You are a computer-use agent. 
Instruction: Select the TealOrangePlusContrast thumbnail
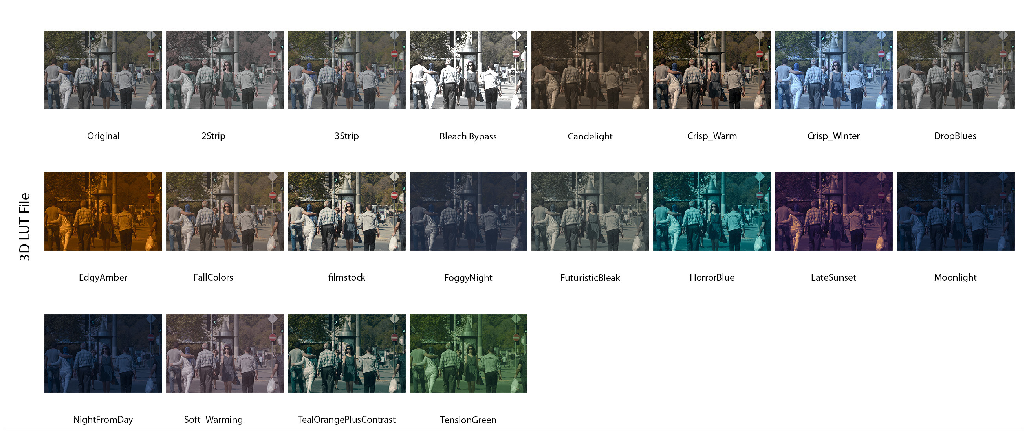tap(346, 353)
